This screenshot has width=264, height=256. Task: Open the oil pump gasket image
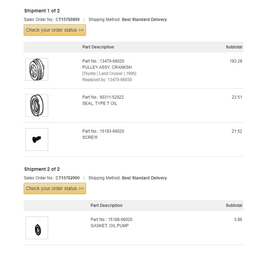37,228
